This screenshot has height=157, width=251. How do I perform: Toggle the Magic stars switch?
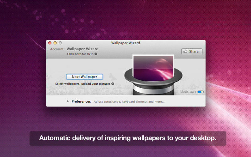tap(200, 92)
